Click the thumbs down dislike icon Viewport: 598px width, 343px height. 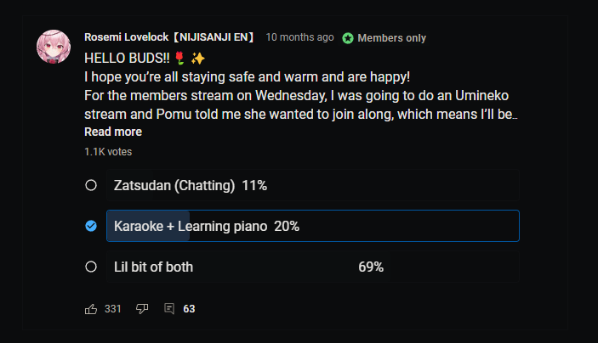tap(142, 309)
